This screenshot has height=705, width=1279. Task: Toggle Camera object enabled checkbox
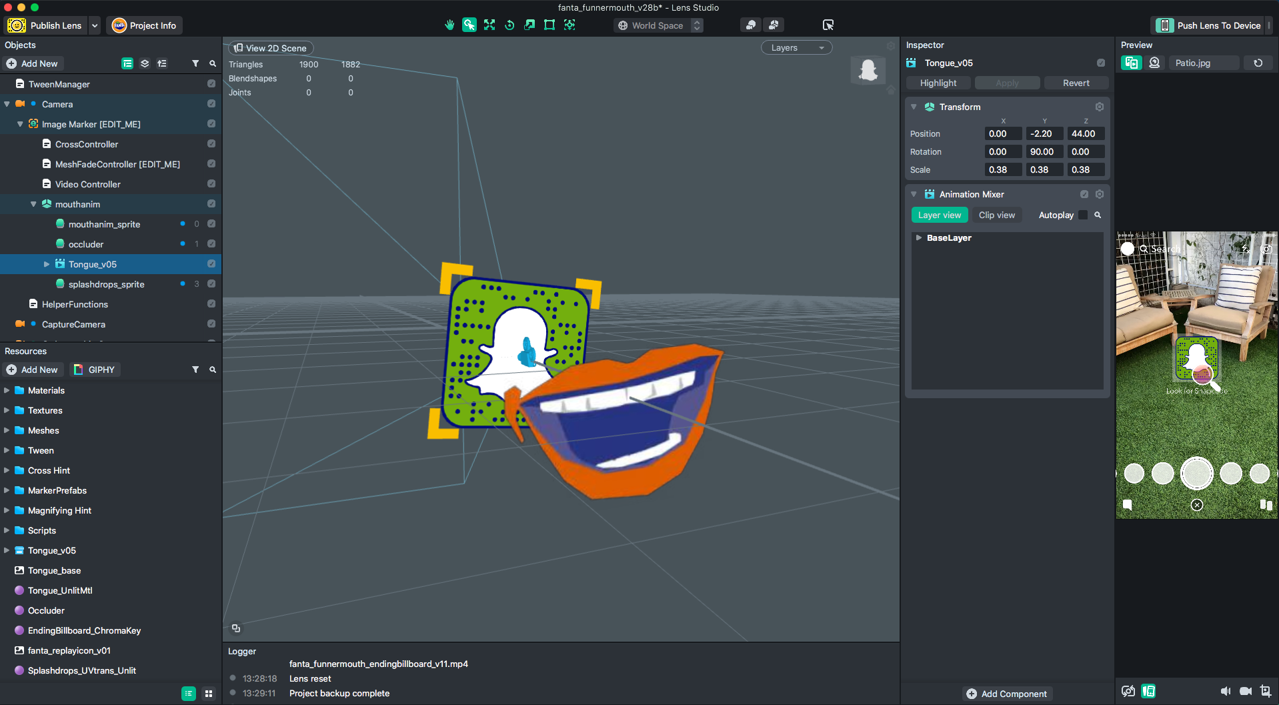211,104
